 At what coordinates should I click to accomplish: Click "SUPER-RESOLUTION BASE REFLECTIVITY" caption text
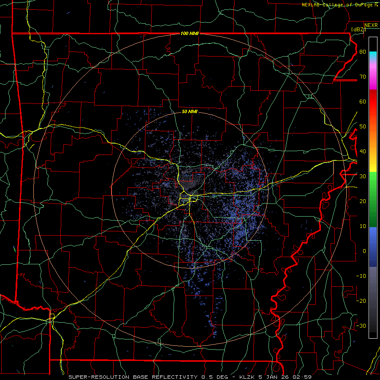click(x=133, y=377)
